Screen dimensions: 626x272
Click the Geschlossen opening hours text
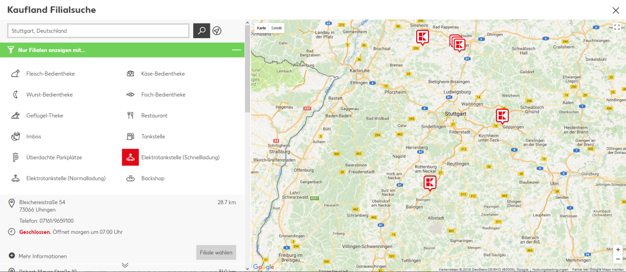coord(71,232)
